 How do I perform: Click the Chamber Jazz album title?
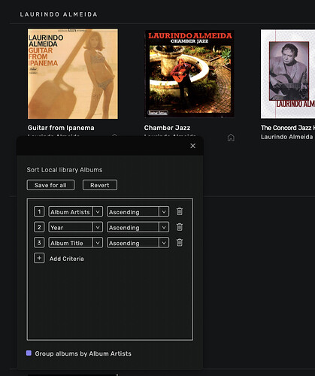coord(167,128)
